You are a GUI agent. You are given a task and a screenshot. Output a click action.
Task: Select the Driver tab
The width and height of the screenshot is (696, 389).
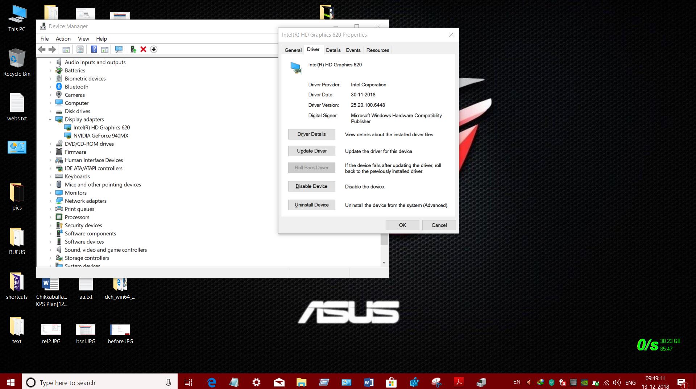click(313, 49)
